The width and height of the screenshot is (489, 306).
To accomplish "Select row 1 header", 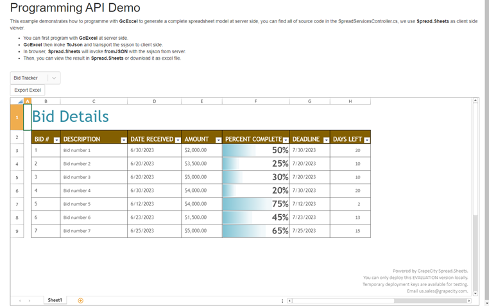I will tap(17, 117).
